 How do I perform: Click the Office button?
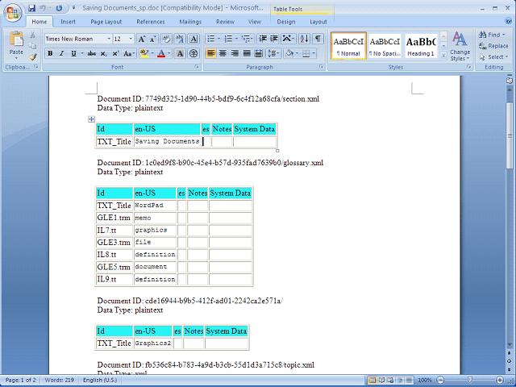[x=13, y=13]
